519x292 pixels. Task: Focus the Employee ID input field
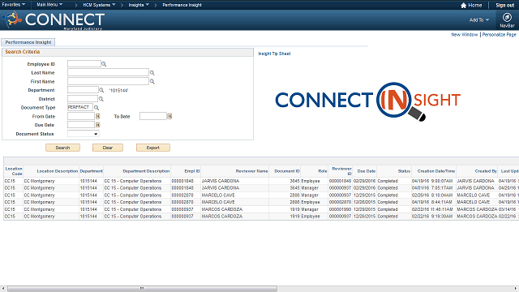[x=84, y=64]
